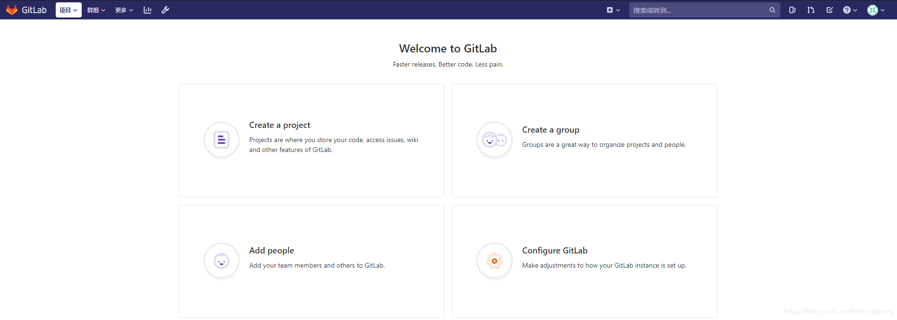Viewport: 897px width, 320px height.
Task: Open the to-do list checkmark icon
Action: tap(829, 10)
